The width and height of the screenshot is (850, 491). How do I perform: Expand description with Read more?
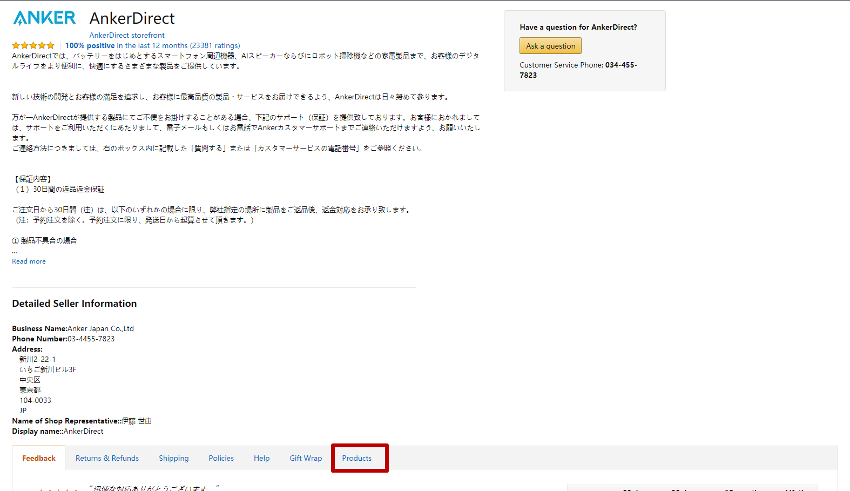(x=29, y=261)
